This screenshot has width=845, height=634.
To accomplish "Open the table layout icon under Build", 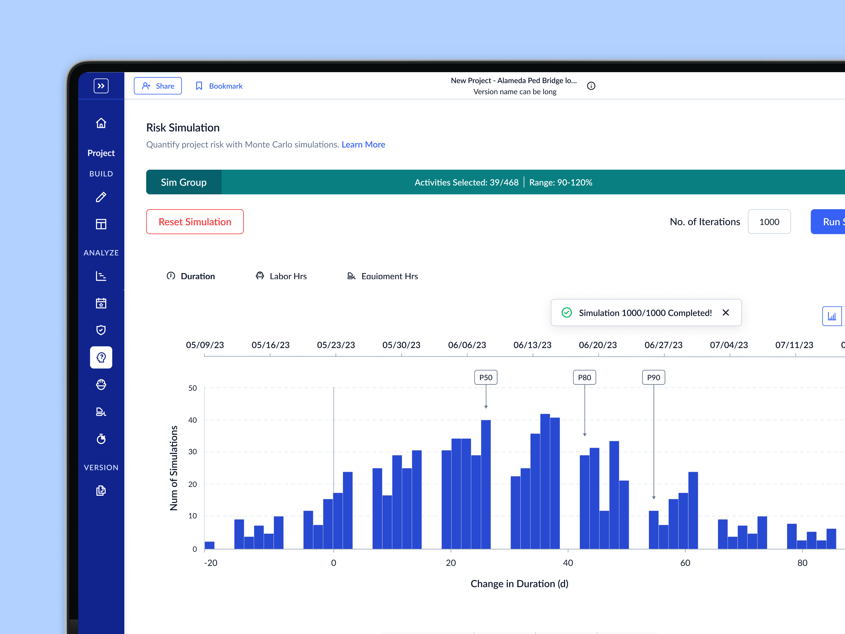I will click(101, 224).
